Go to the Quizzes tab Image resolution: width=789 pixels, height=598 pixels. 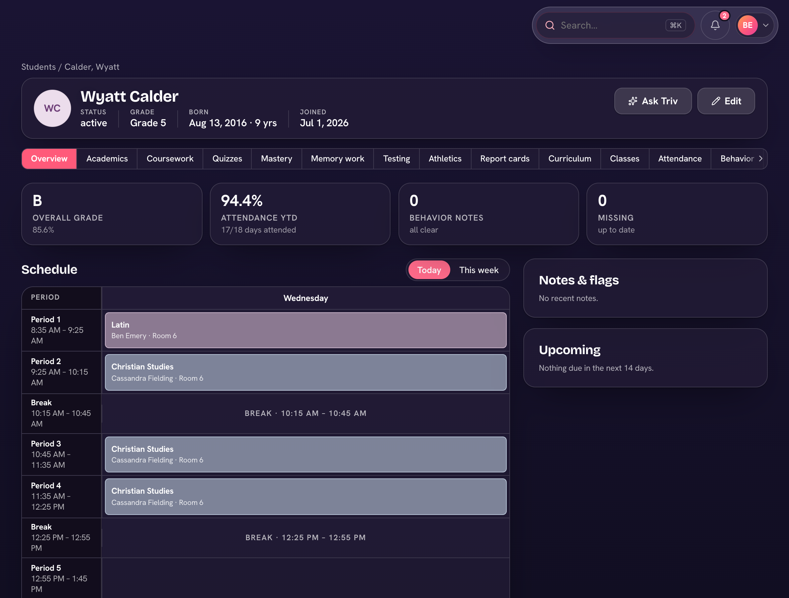[227, 159]
